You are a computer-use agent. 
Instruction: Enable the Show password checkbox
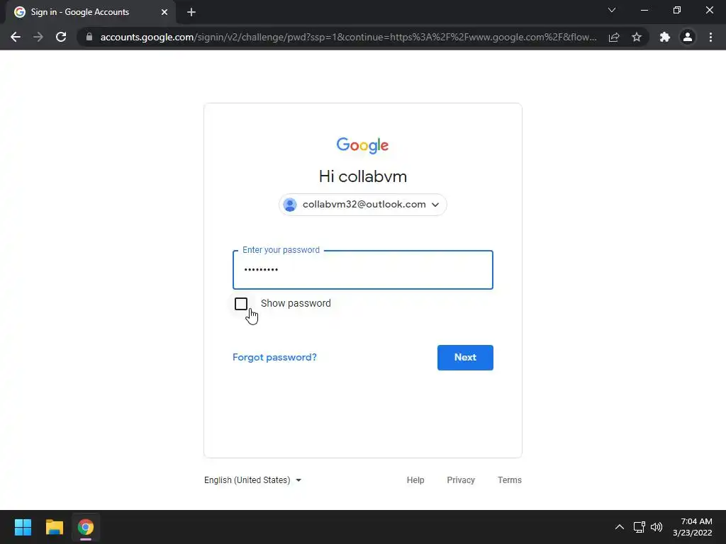pyautogui.click(x=241, y=304)
